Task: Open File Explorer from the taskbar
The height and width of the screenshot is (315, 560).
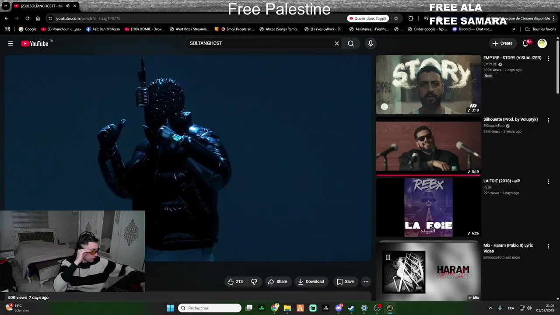Action: [287, 308]
